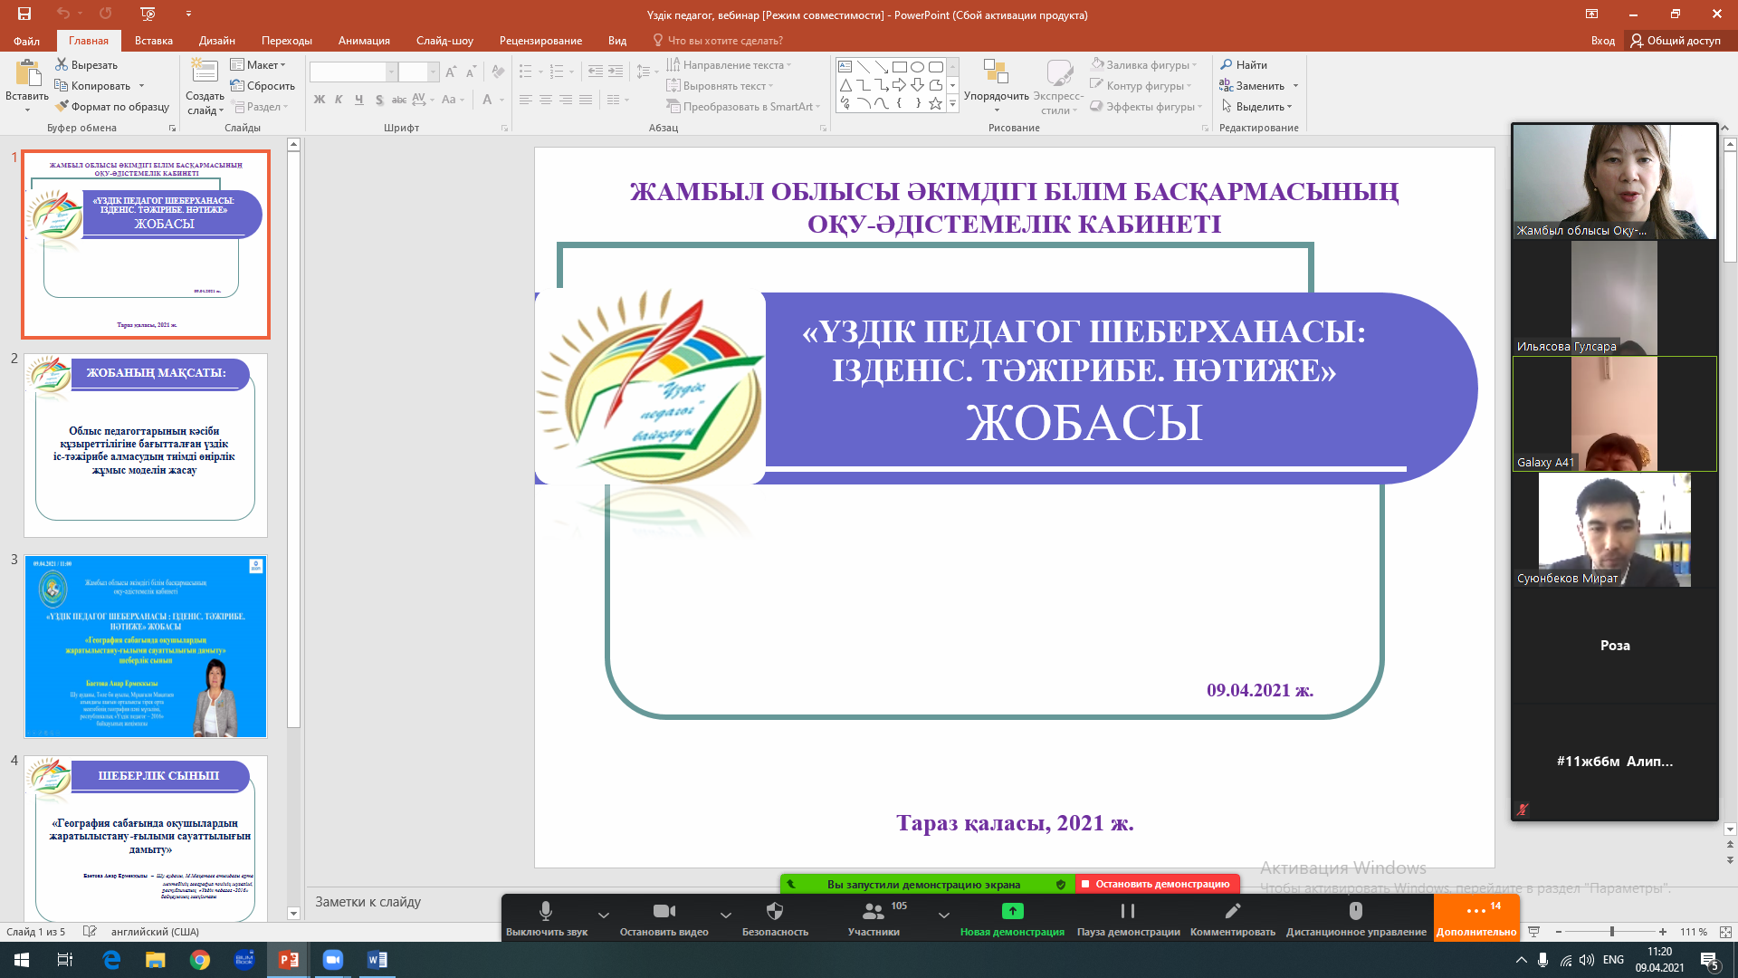Open Remote control (Дистанционное управление) mouse icon
The width and height of the screenshot is (1738, 978).
click(1356, 918)
